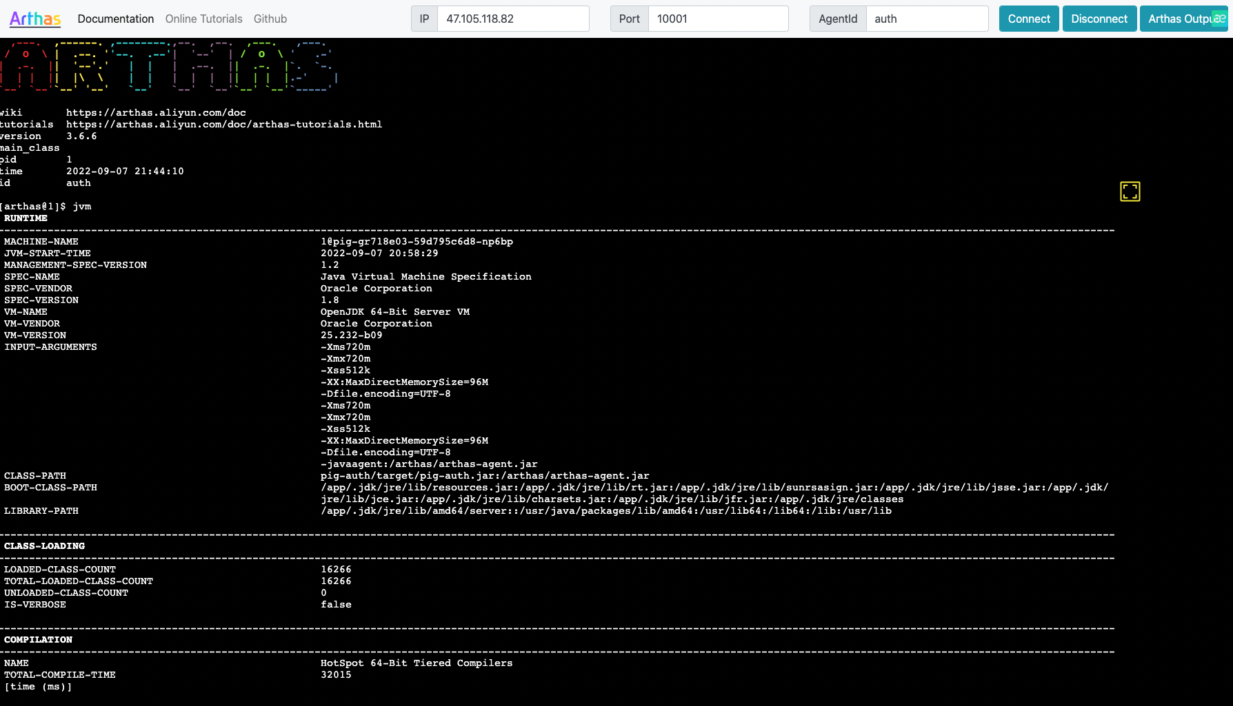Click JVM-START-TIME value 2022-09-07 20:58:29
The width and height of the screenshot is (1233, 706).
pyautogui.click(x=379, y=253)
